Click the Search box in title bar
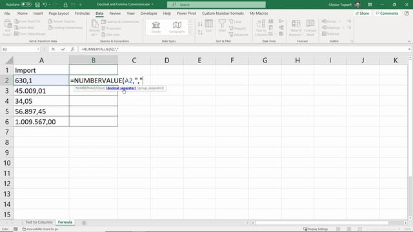Image resolution: width=413 pixels, height=232 pixels. tap(216, 5)
